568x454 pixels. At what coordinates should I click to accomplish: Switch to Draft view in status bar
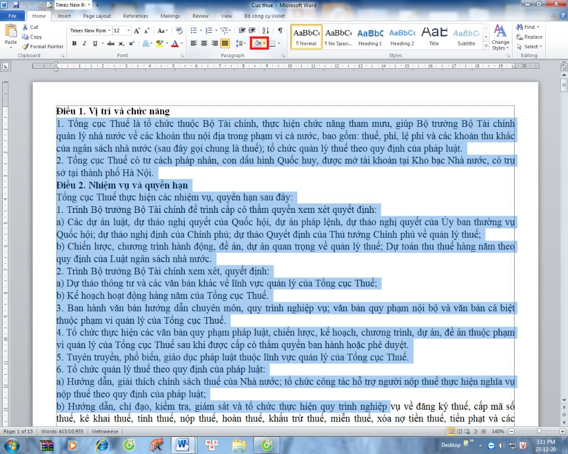(483, 431)
